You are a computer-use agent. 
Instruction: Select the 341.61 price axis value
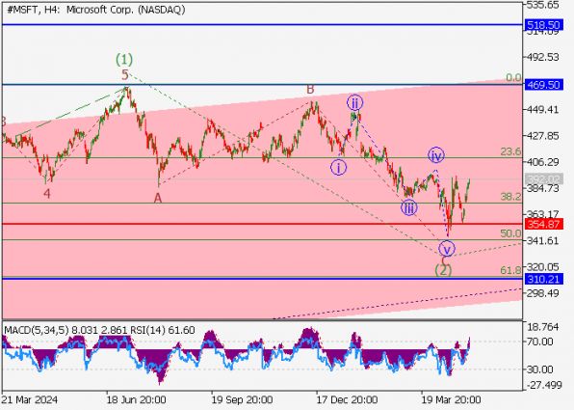pos(542,241)
